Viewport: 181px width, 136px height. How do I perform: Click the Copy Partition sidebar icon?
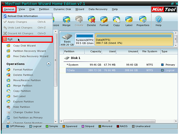[8, 91]
